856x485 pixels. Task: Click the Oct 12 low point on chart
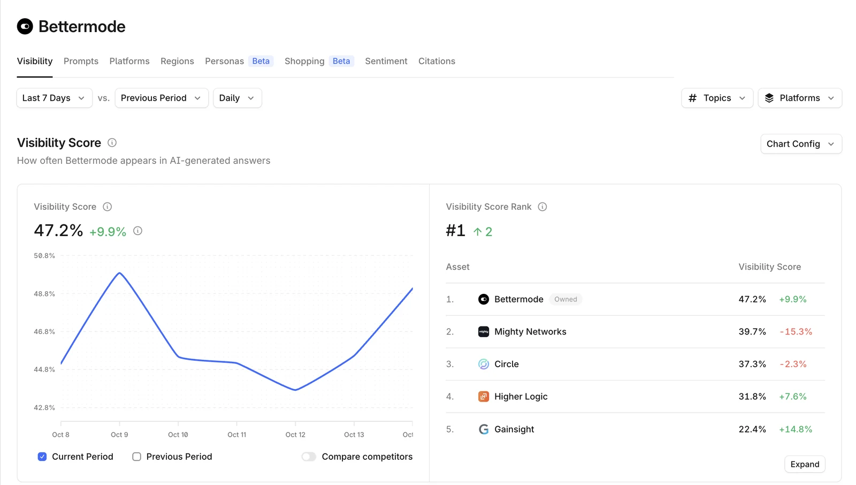[x=295, y=390]
